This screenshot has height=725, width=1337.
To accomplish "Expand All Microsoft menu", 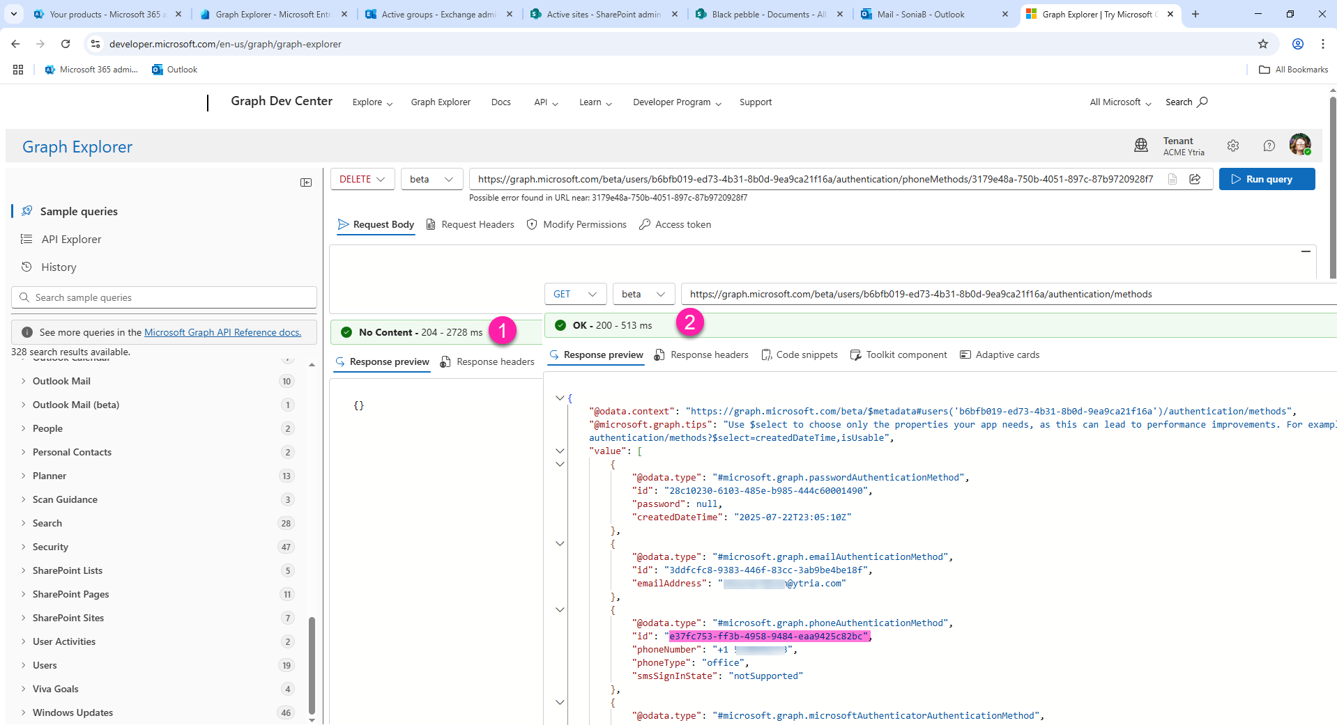I will click(x=1120, y=102).
